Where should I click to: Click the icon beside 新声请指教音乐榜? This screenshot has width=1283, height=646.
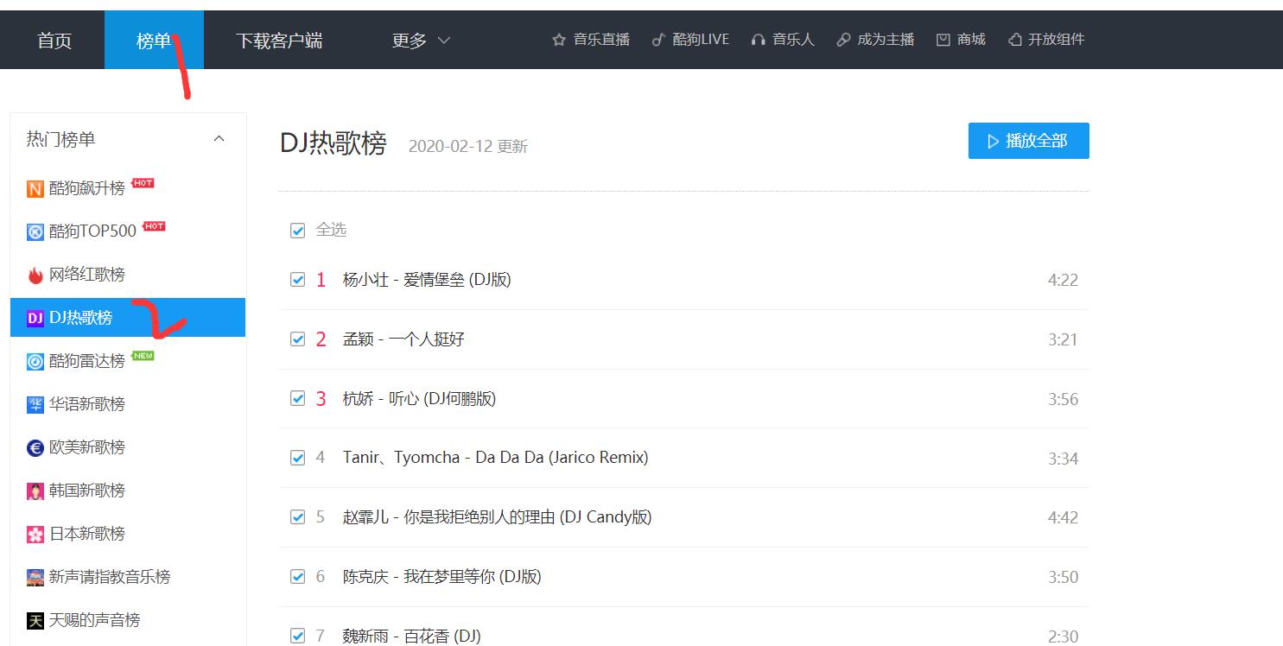pyautogui.click(x=35, y=578)
